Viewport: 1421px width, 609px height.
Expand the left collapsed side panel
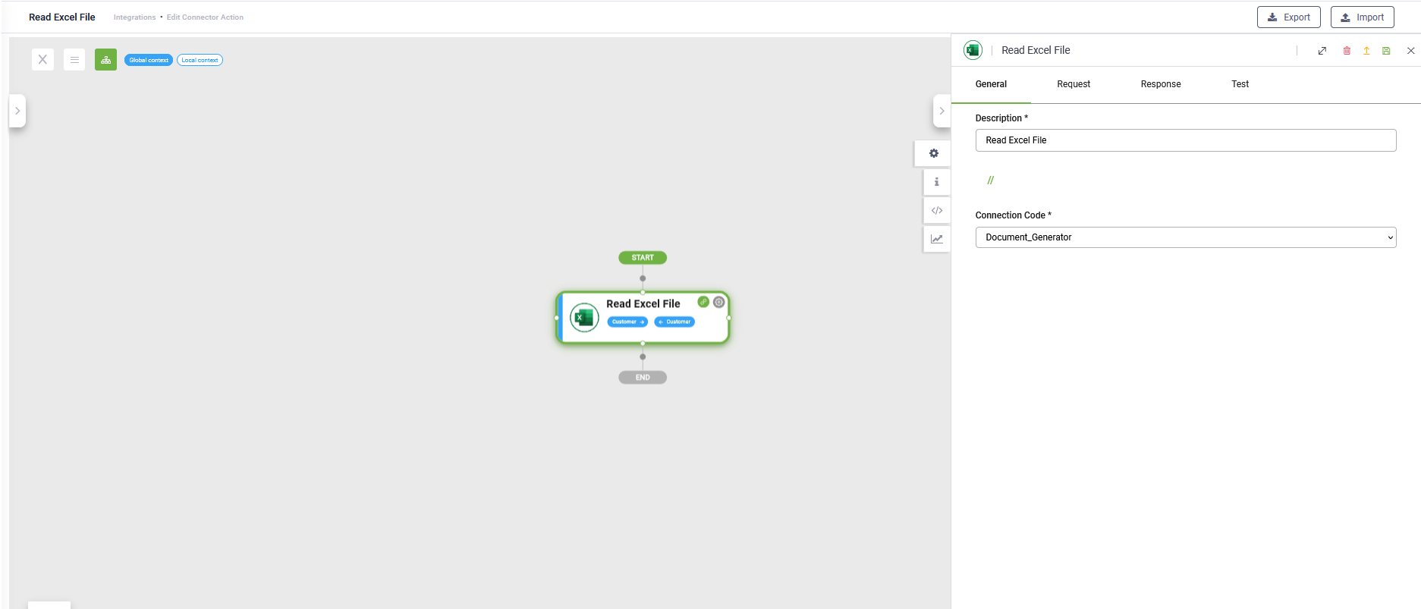coord(17,111)
